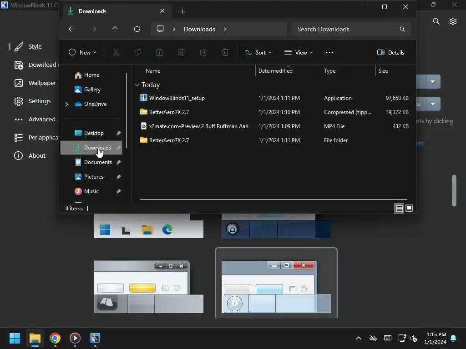Open the New item dropdown
466x349 pixels.
pos(83,53)
